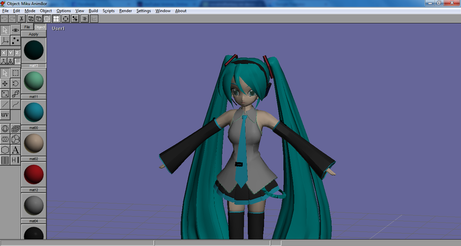Open the Build menu
Image resolution: width=461 pixels, height=246 pixels.
point(93,11)
